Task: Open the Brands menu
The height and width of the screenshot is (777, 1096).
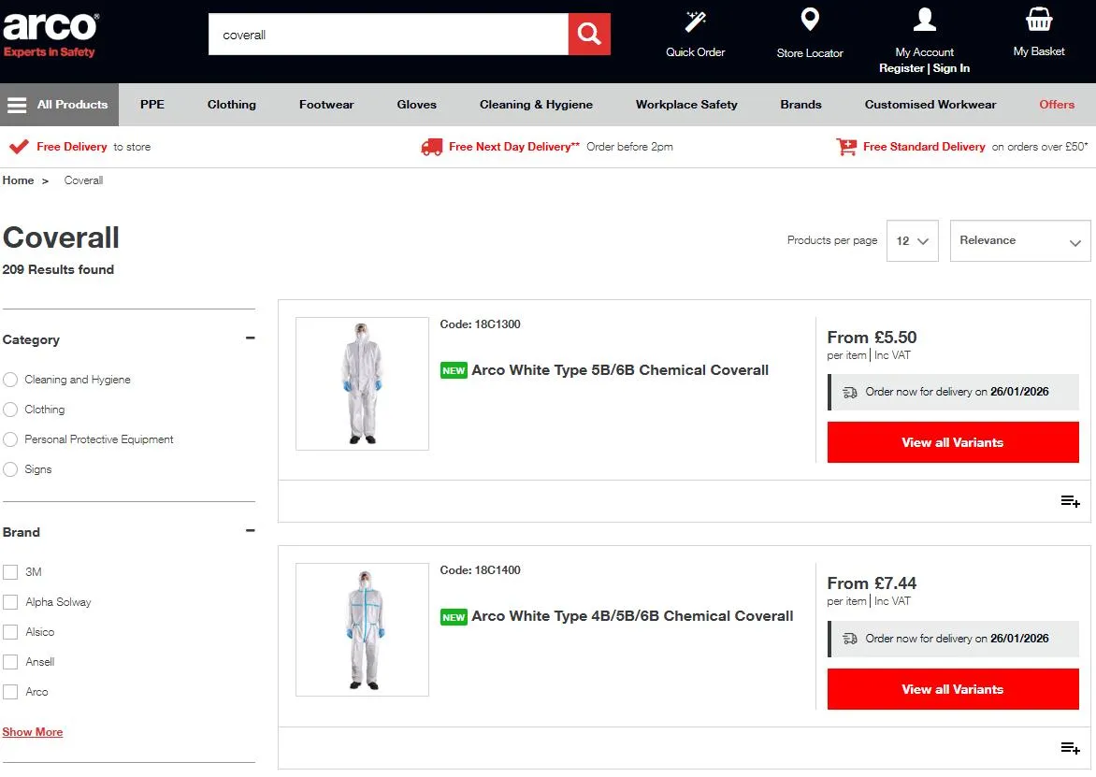Action: 801,105
